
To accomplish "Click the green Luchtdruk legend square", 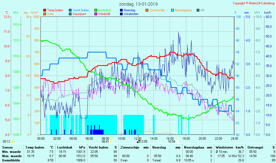I will [x=96, y=10].
